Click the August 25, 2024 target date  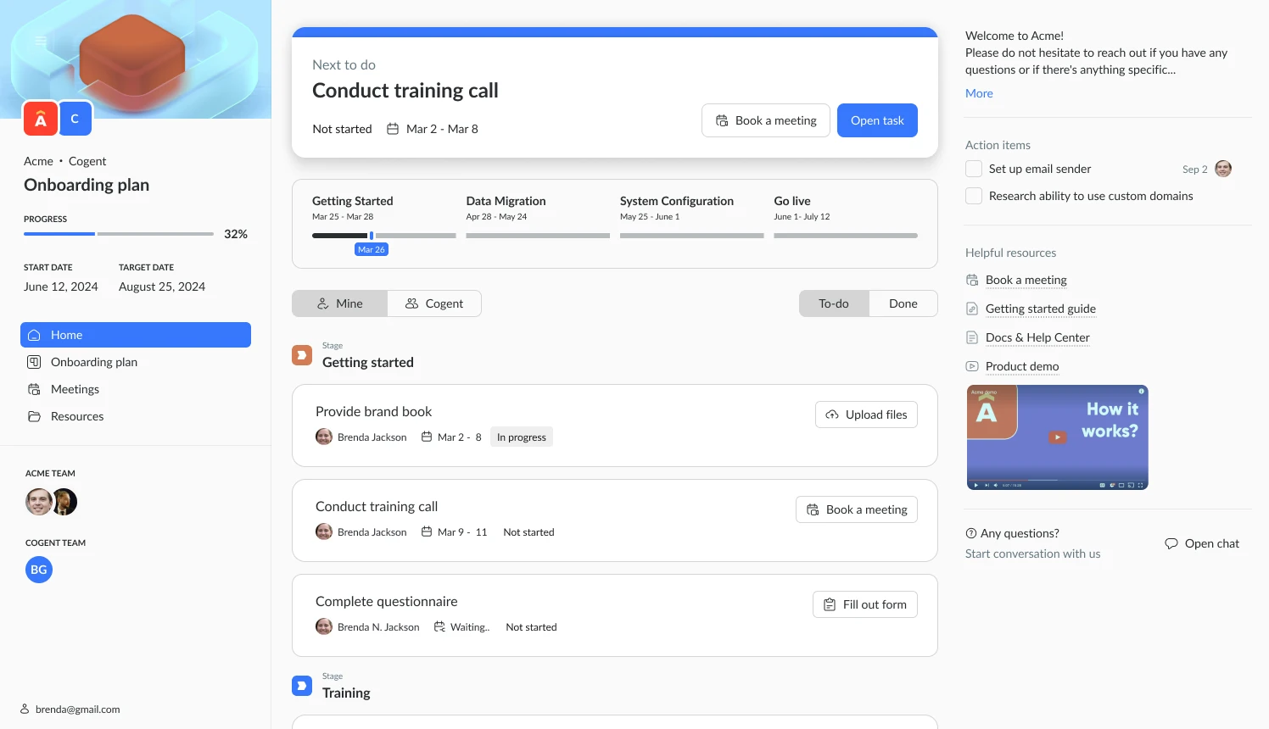(x=162, y=287)
